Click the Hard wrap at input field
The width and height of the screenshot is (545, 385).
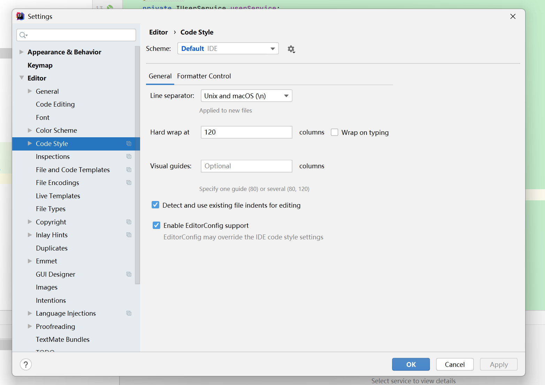(x=246, y=132)
